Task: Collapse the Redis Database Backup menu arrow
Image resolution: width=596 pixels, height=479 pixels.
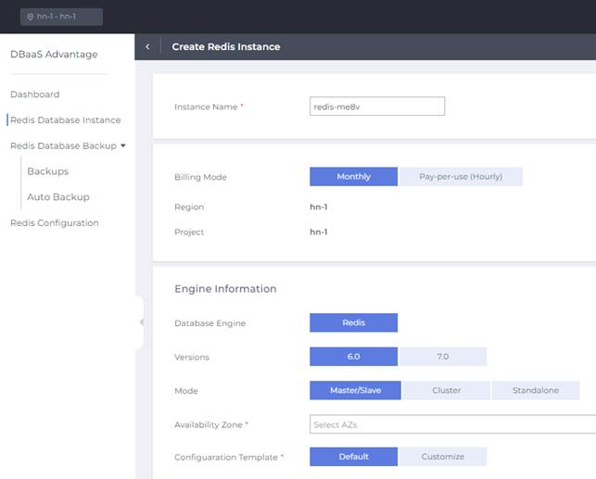Action: pyautogui.click(x=123, y=145)
